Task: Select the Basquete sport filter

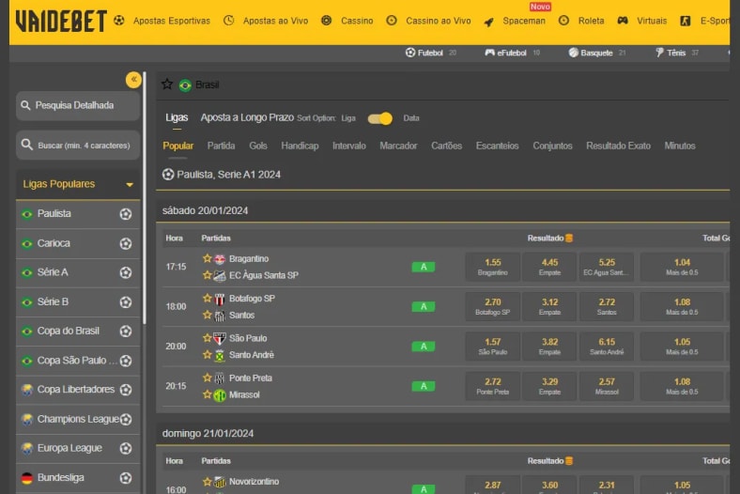Action: click(597, 53)
